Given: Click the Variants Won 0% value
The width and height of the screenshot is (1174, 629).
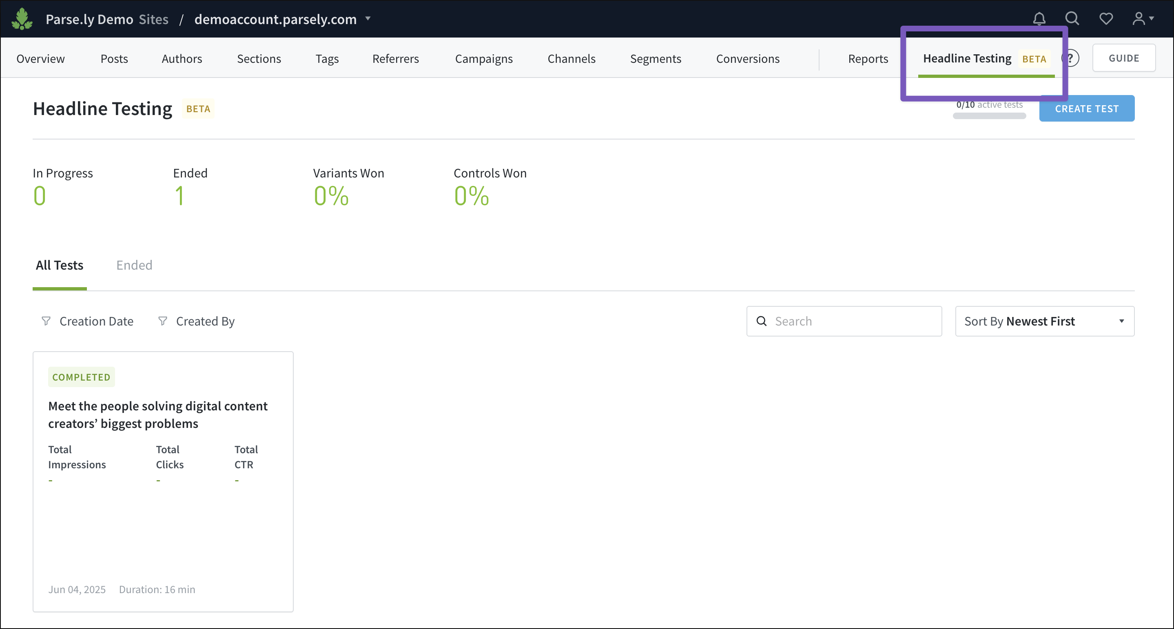Looking at the screenshot, I should [331, 196].
